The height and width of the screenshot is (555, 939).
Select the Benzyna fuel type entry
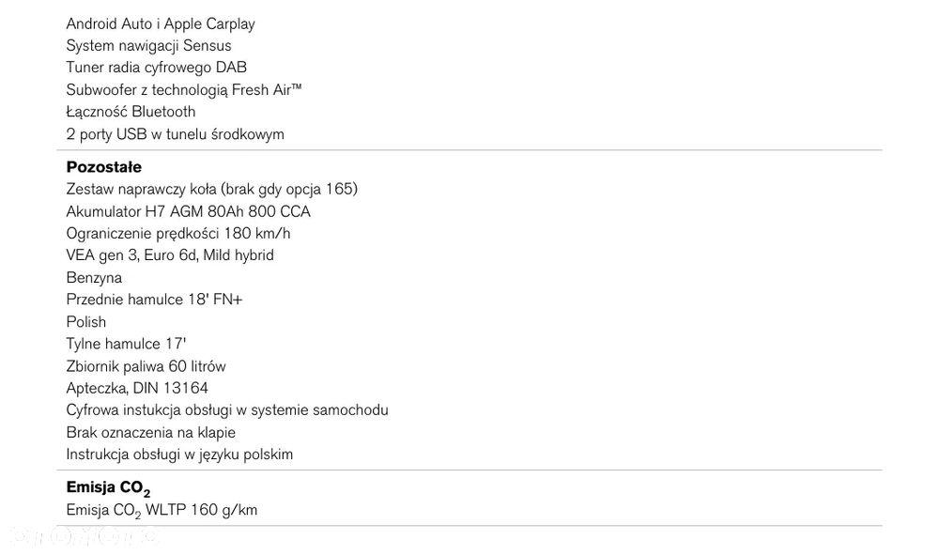94,277
